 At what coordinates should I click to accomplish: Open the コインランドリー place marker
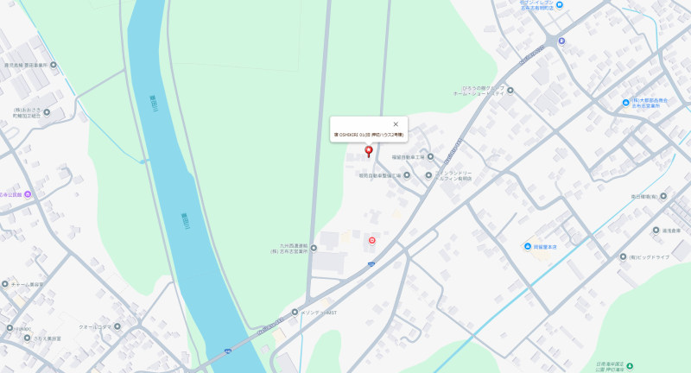[428, 175]
